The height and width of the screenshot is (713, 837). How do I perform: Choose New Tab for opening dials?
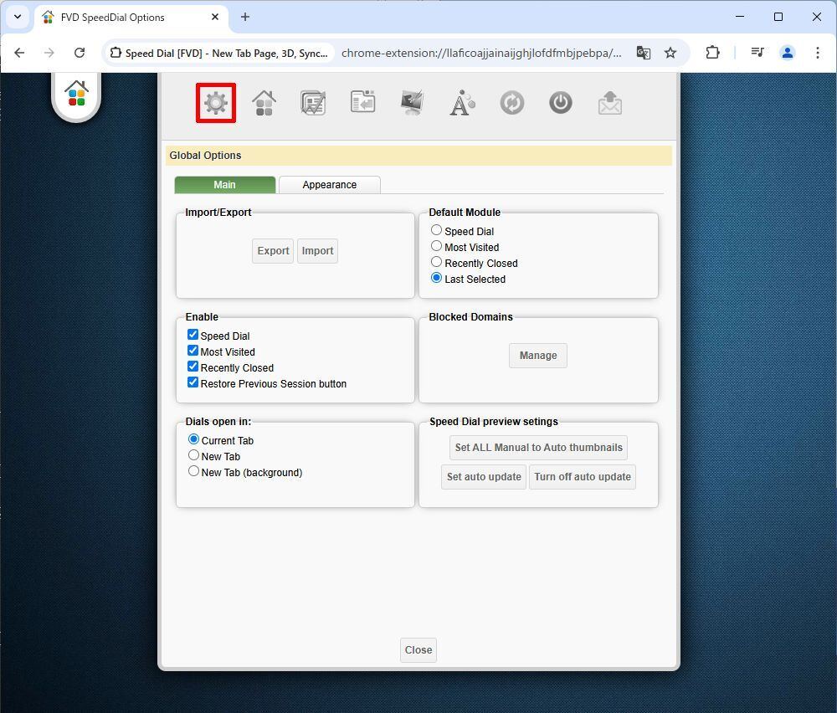(193, 455)
